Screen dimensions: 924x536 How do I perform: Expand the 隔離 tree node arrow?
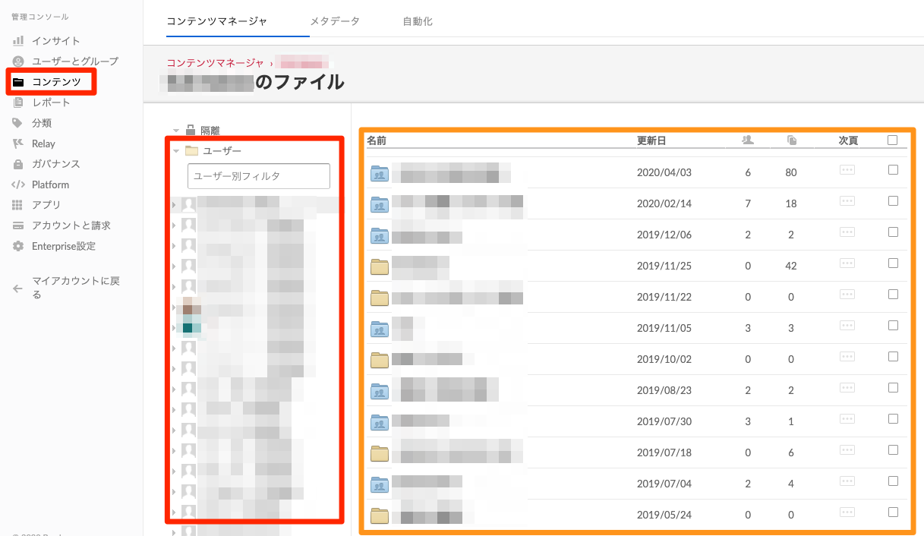[176, 131]
